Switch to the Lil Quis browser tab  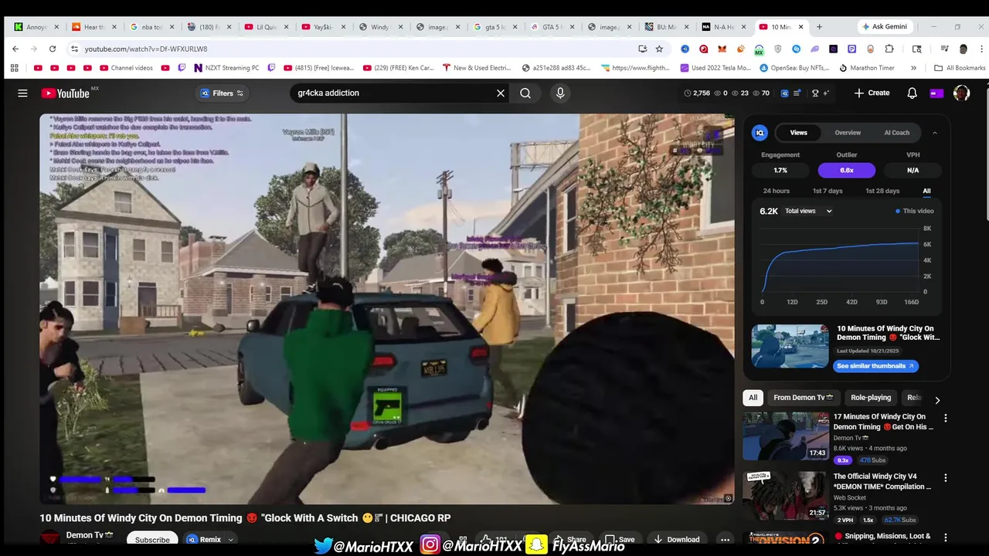click(x=265, y=27)
